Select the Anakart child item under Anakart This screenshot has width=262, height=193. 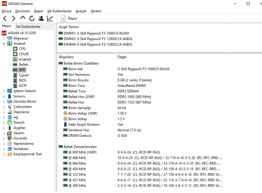[25, 59]
